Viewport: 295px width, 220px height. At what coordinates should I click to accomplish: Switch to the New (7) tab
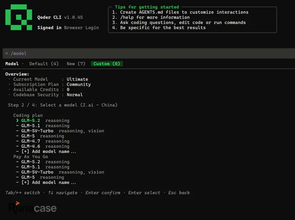[76, 64]
